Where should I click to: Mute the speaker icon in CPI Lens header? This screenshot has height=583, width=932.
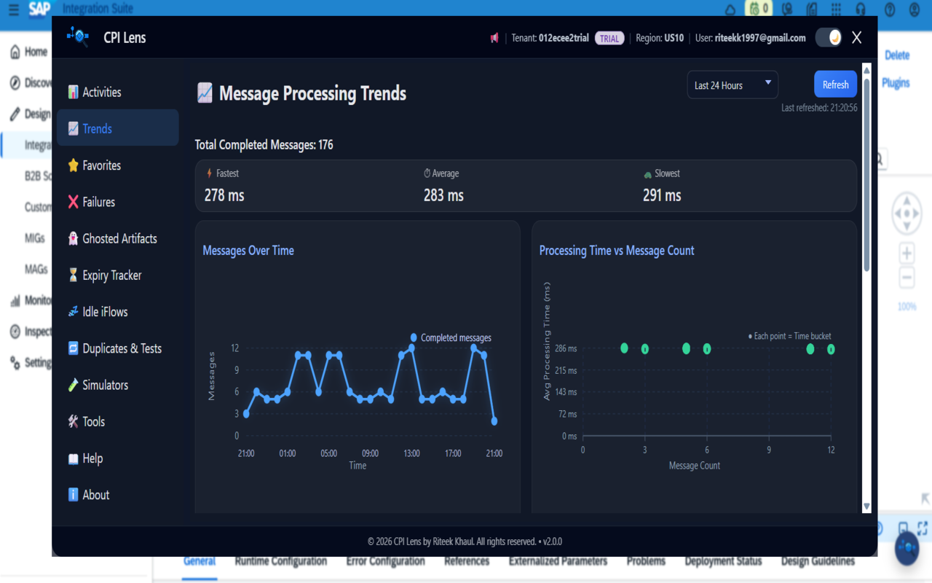click(x=495, y=37)
